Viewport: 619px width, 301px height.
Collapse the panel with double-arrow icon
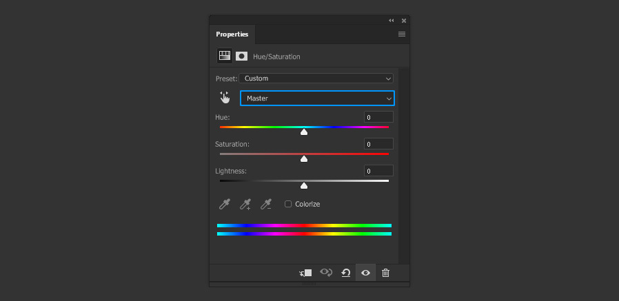click(392, 21)
